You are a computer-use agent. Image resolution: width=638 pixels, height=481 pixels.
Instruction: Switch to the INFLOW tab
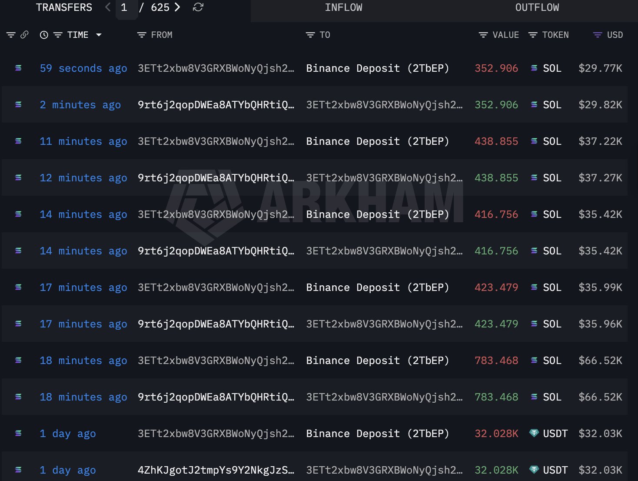tap(343, 8)
